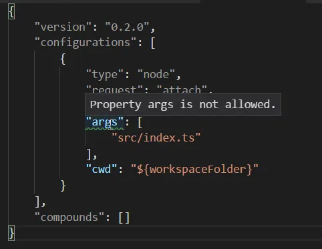This screenshot has width=322, height=249.
Task: Click the "Property args is not allowed" tooltip
Action: [x=183, y=104]
